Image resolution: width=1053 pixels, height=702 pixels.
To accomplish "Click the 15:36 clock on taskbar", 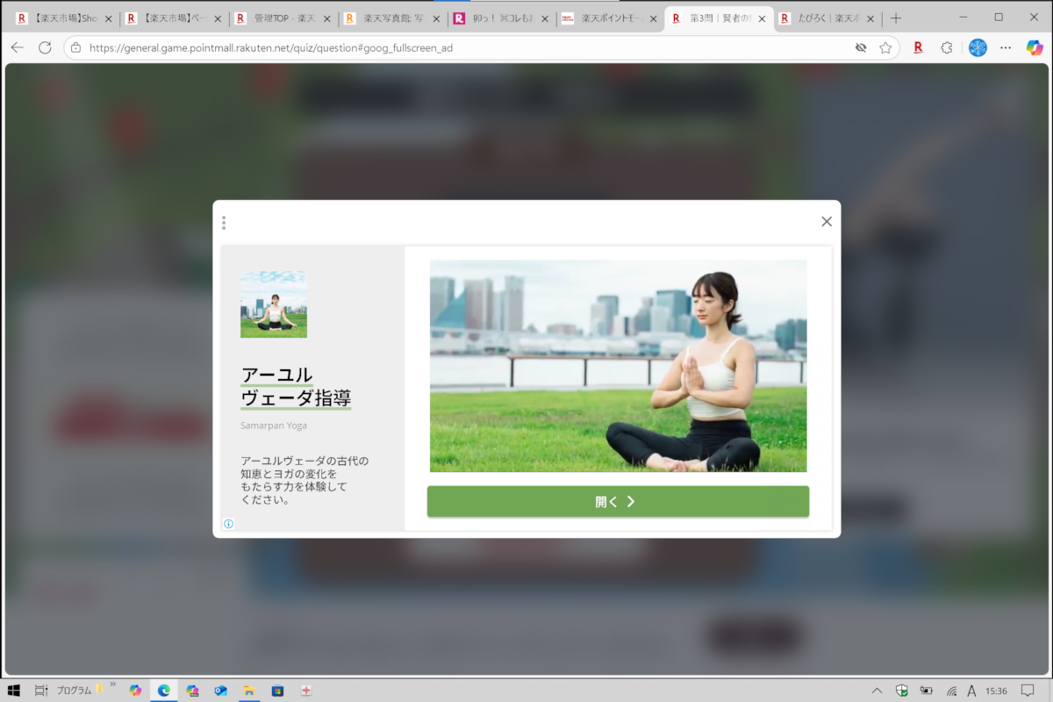I will (996, 691).
